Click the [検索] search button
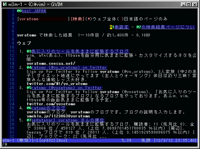The width and height of the screenshot is (200, 149). tap(78, 19)
